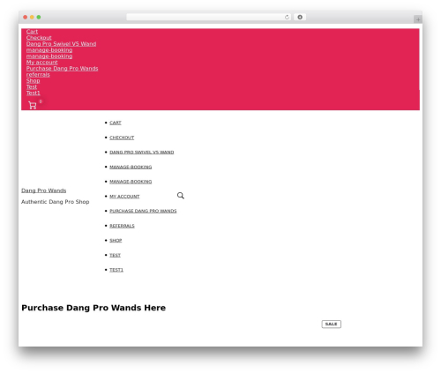Select SHOP in bulleted menu

point(116,241)
